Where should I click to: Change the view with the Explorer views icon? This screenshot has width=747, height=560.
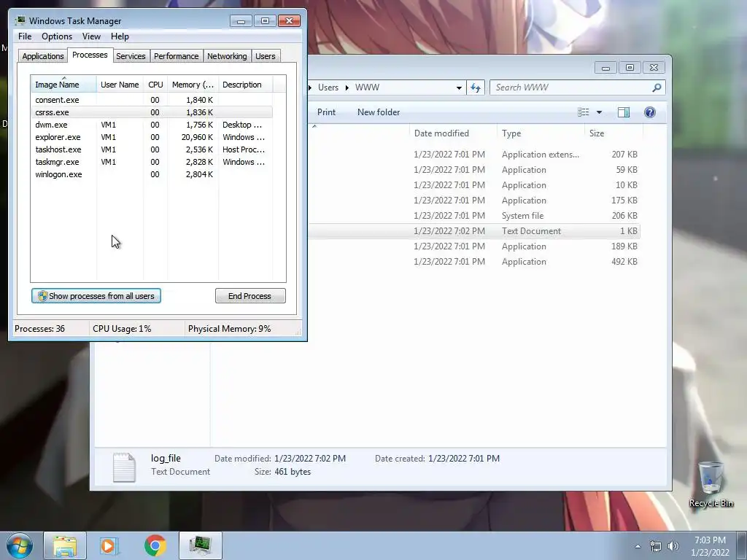(x=583, y=112)
